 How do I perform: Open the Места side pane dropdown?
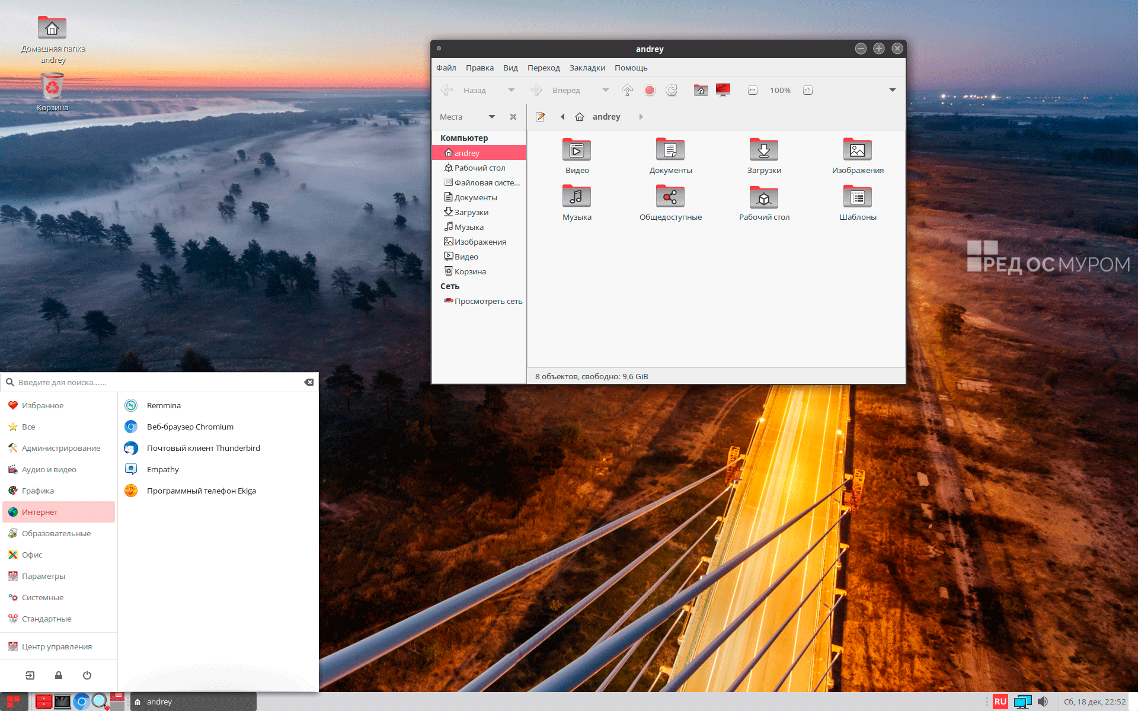pyautogui.click(x=491, y=117)
